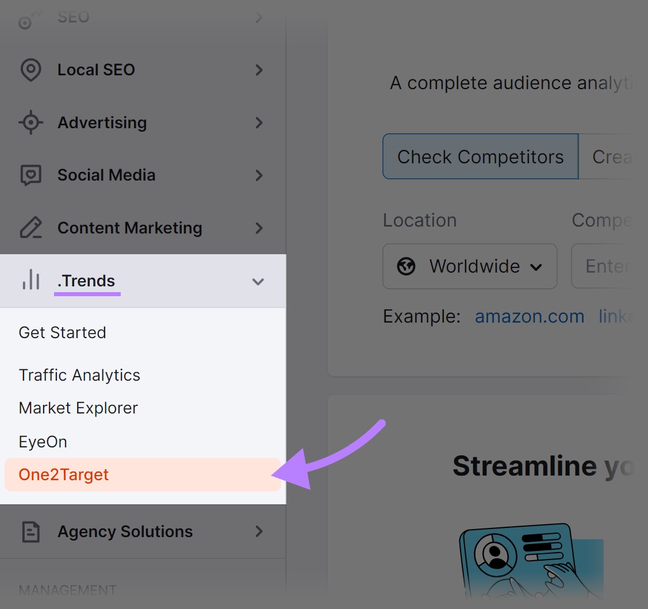Switch to the Check Competitors tab
Viewport: 648px width, 609px height.
pos(480,156)
